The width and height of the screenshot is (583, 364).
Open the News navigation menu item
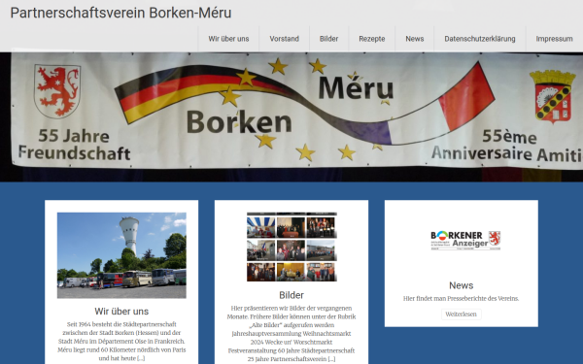(x=415, y=39)
